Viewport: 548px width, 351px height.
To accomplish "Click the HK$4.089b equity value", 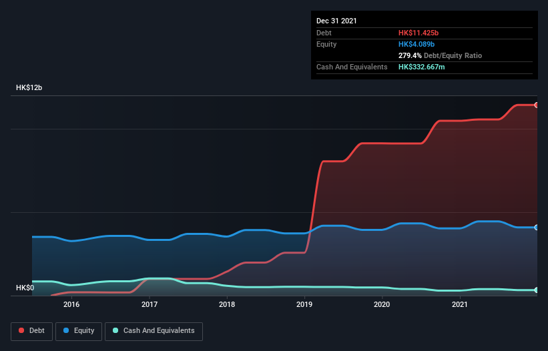I will 417,44.
